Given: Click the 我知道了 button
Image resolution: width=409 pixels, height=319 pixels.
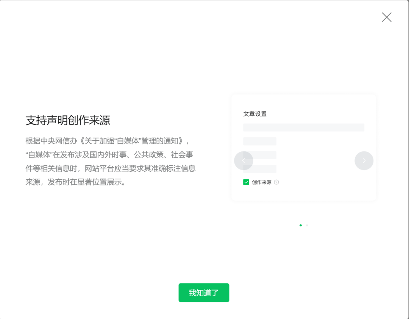Looking at the screenshot, I should click(x=204, y=293).
